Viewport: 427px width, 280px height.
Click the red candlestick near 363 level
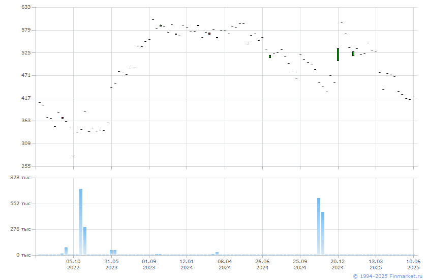pos(63,118)
